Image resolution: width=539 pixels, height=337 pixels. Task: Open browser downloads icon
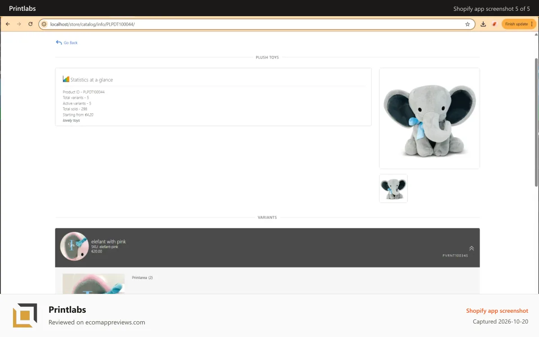coord(483,24)
